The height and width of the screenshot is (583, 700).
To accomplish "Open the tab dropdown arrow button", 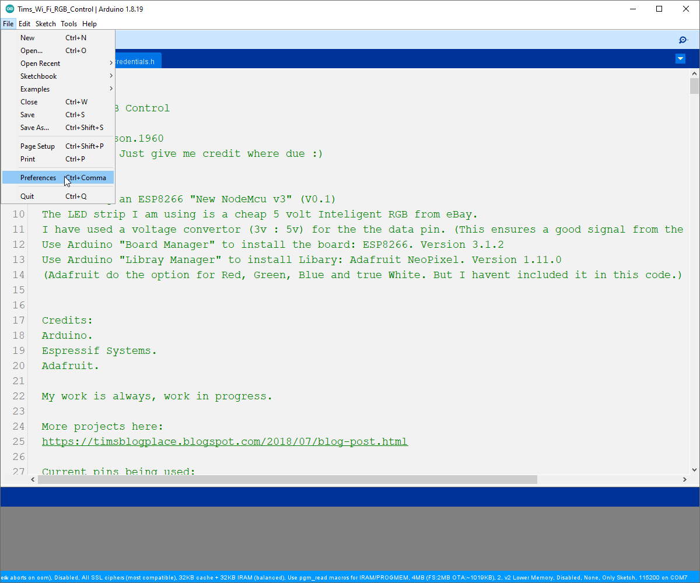I will coord(680,59).
